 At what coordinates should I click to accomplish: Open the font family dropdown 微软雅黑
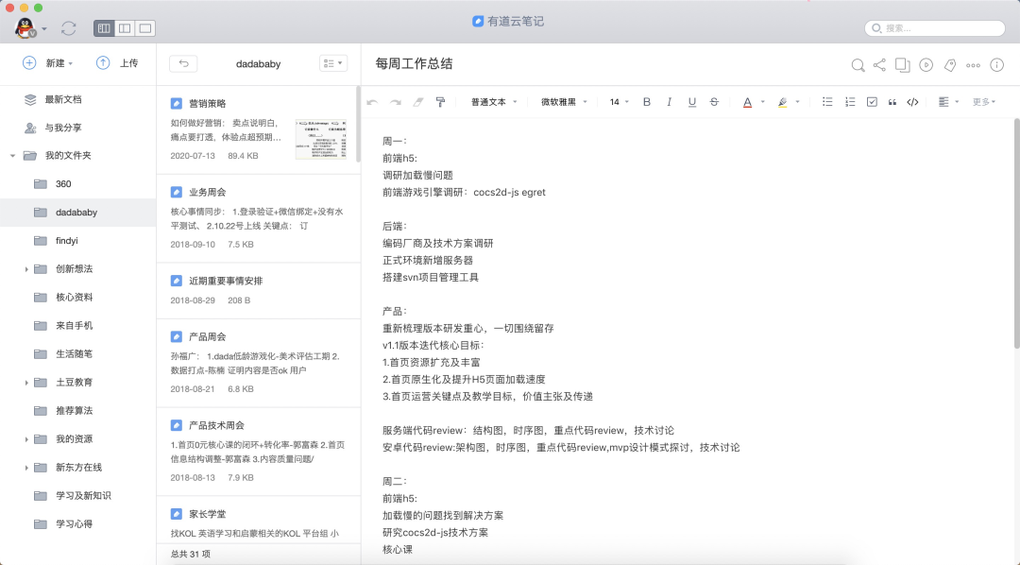[x=564, y=101]
